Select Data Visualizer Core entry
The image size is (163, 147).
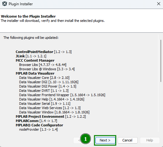(44, 78)
